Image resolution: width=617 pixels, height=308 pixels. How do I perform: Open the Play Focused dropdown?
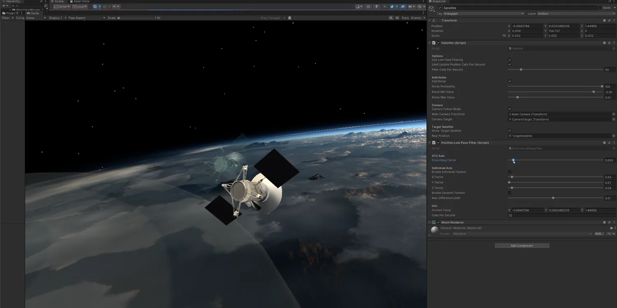[x=273, y=18]
